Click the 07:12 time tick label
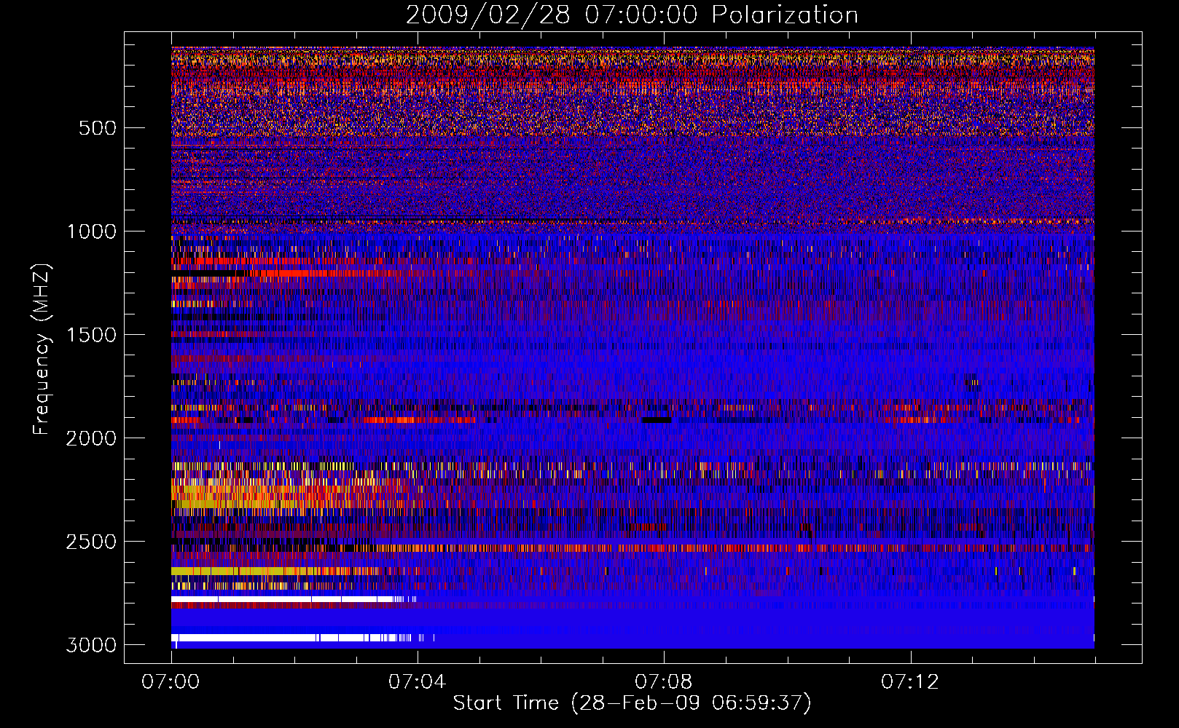The height and width of the screenshot is (728, 1179). [x=910, y=682]
